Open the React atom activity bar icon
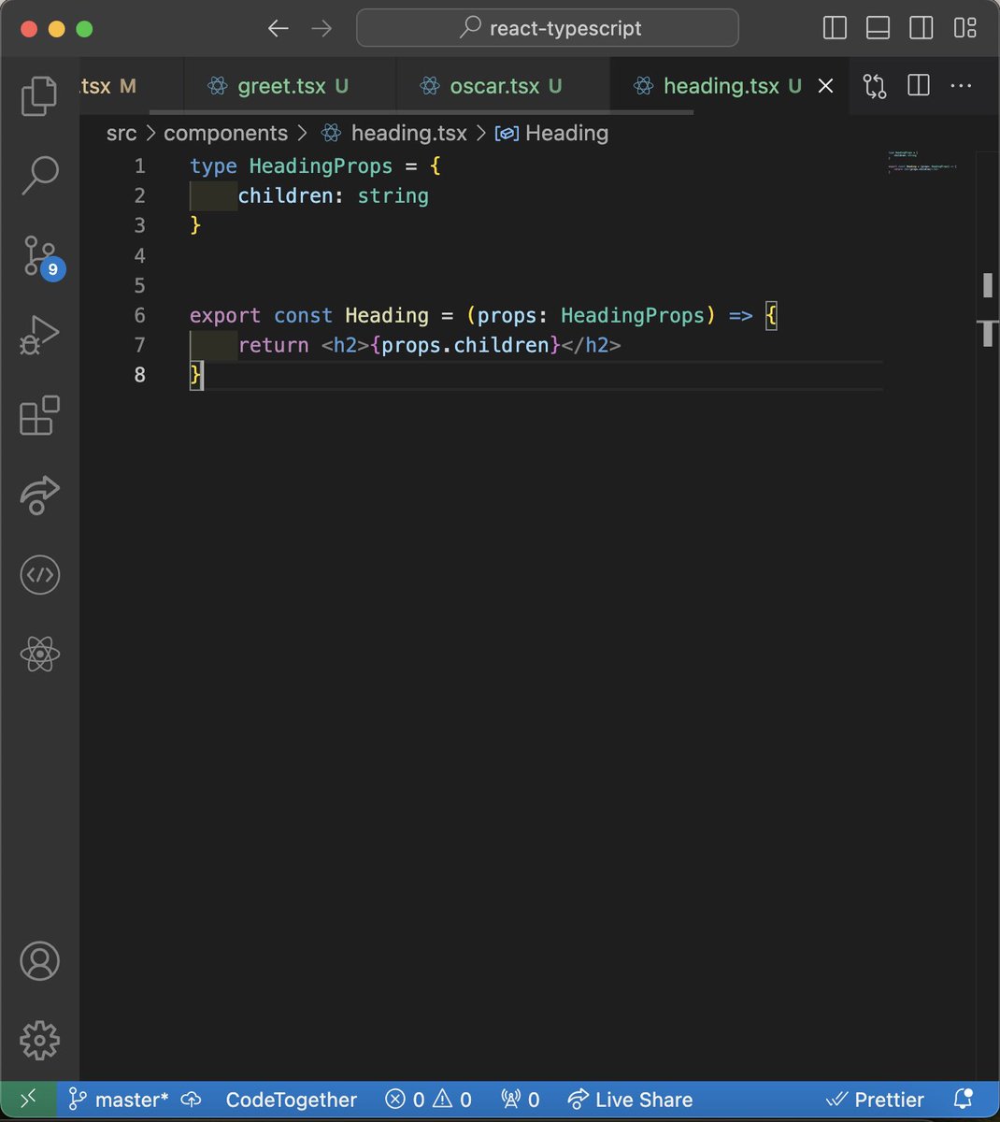This screenshot has width=1000, height=1122. [39, 654]
